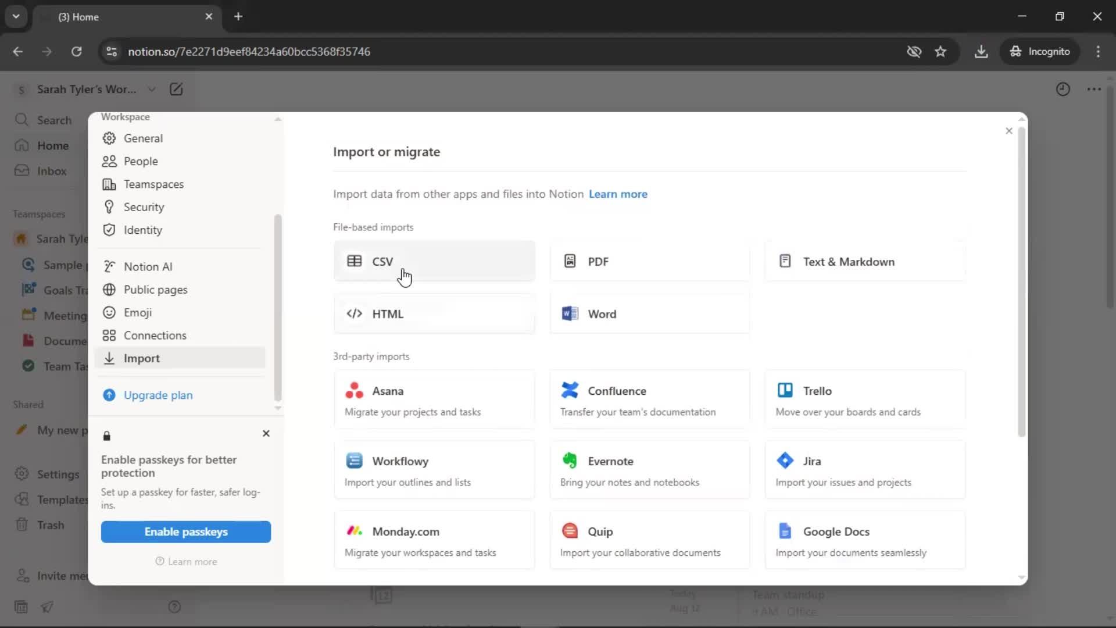Open the Identity settings section
This screenshot has height=628, width=1116.
pyautogui.click(x=180, y=230)
